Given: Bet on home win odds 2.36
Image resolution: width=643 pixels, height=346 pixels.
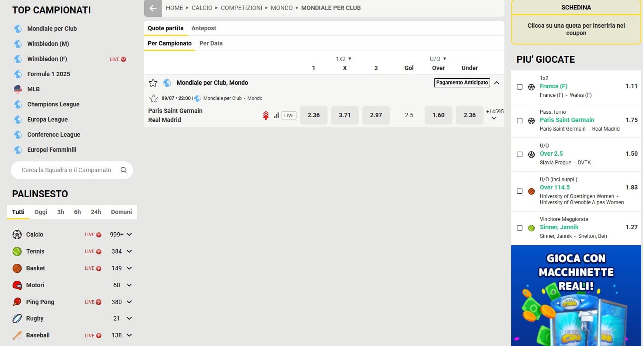Looking at the screenshot, I should pyautogui.click(x=314, y=115).
